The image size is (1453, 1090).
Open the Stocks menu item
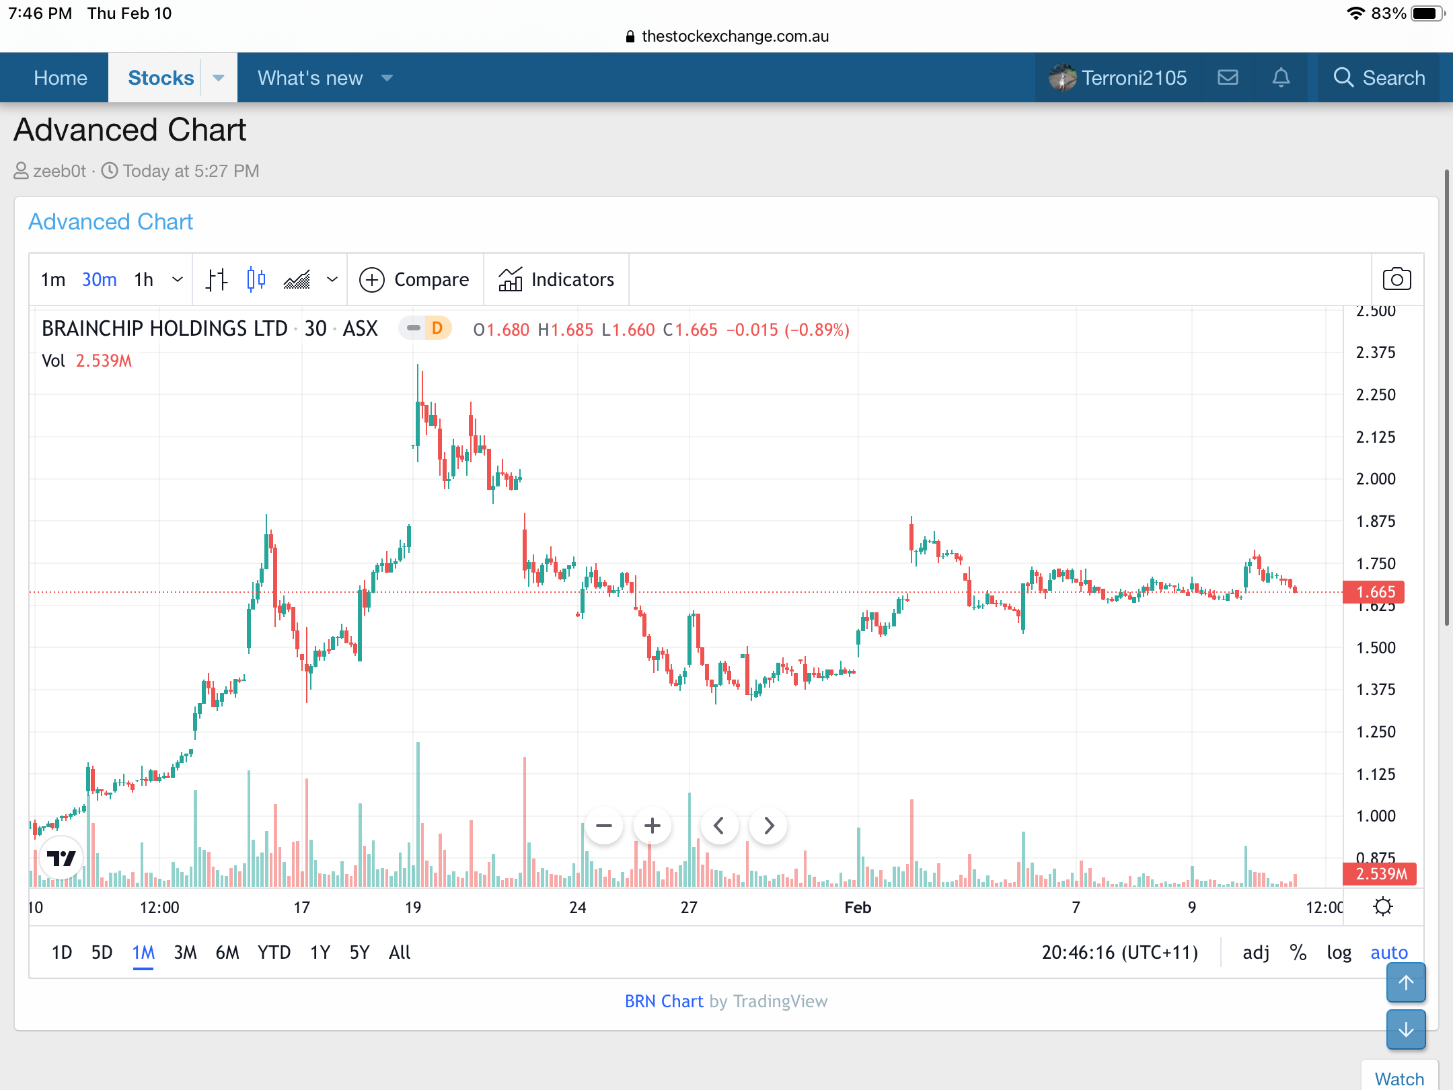[x=161, y=78]
